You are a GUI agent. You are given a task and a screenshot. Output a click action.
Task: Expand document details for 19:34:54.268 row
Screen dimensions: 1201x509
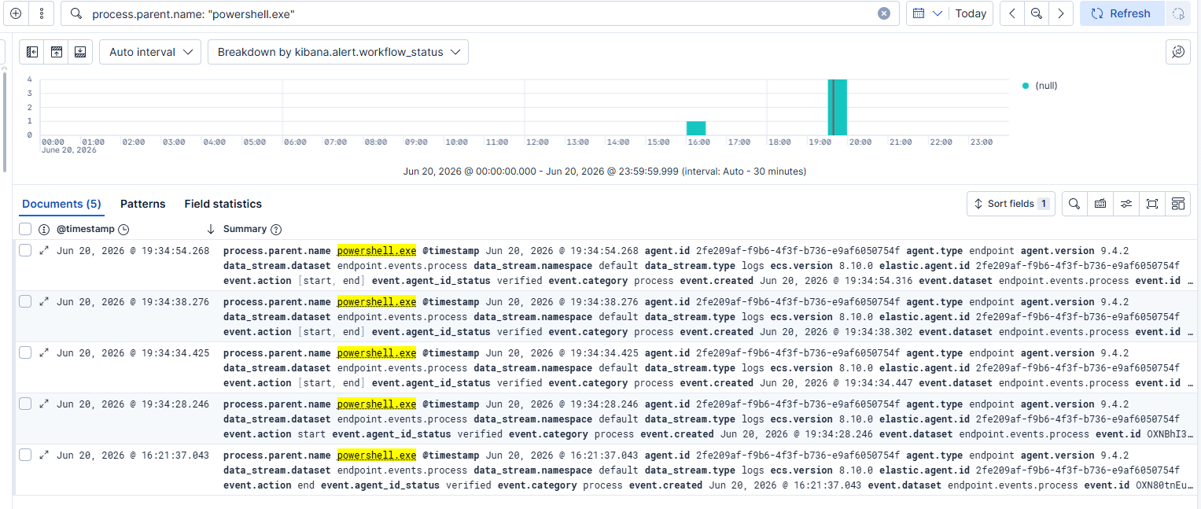44,250
